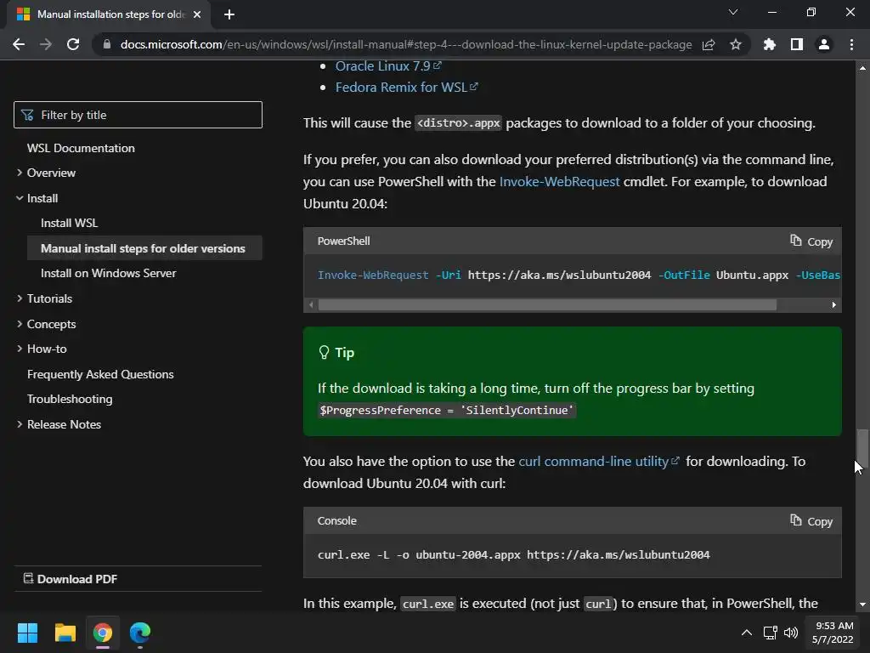This screenshot has height=653, width=870.
Task: Open the Oracle Linux 7.9 link
Action: tap(387, 66)
